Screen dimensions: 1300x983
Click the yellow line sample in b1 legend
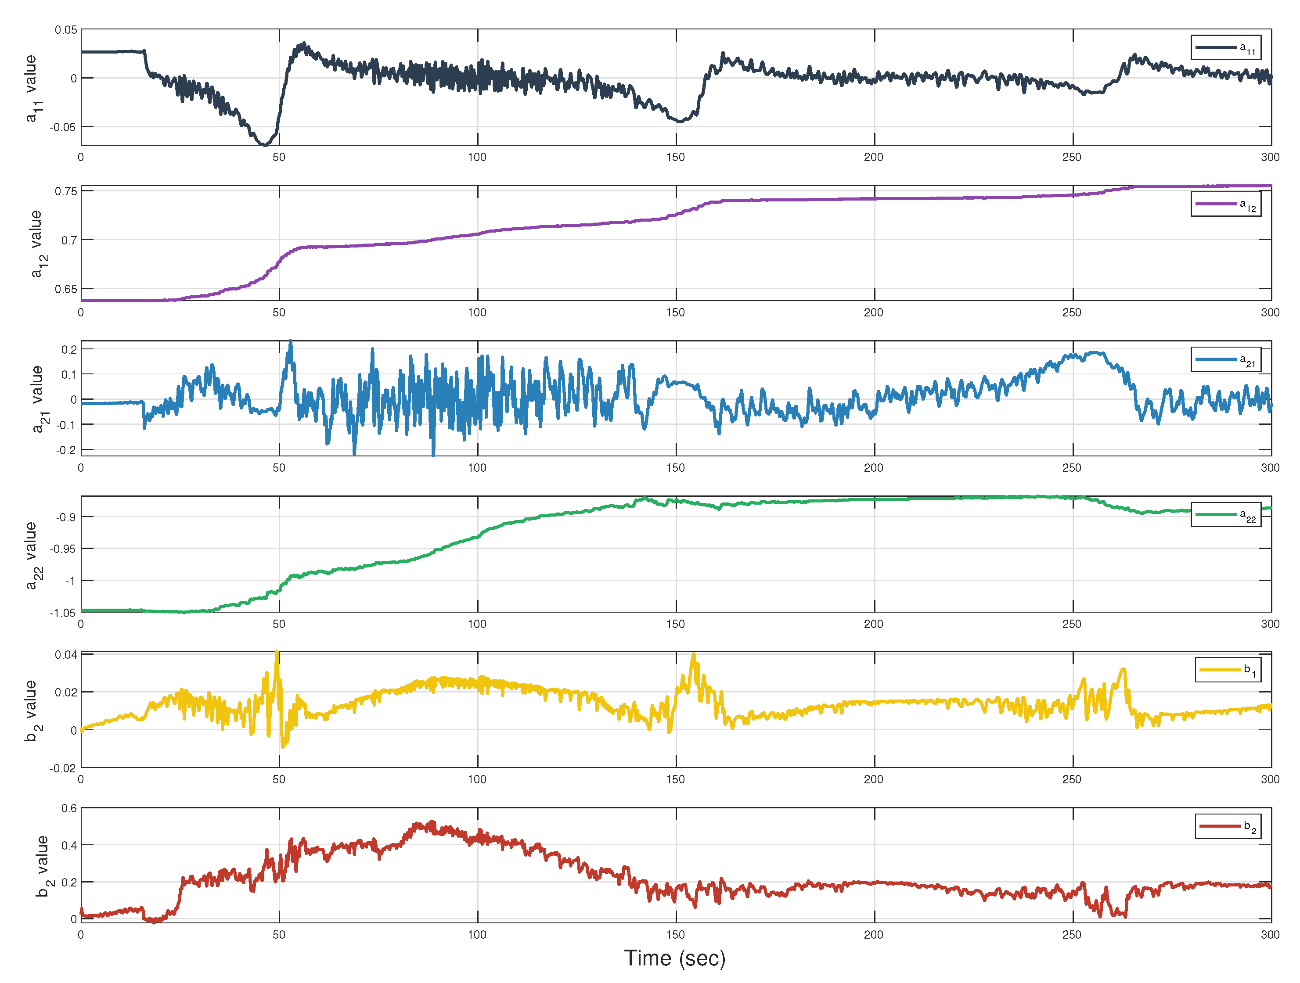1220,670
